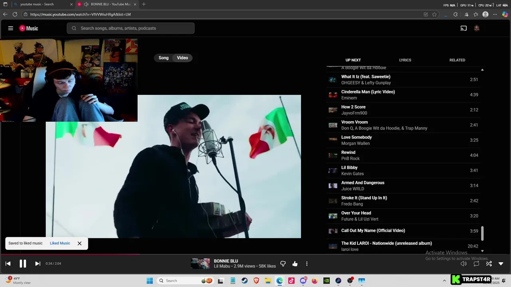Play 'The Kid LAROI - Nationwide (unreleased album)'
Viewport: 511px width, 287px height.
coord(403,246)
